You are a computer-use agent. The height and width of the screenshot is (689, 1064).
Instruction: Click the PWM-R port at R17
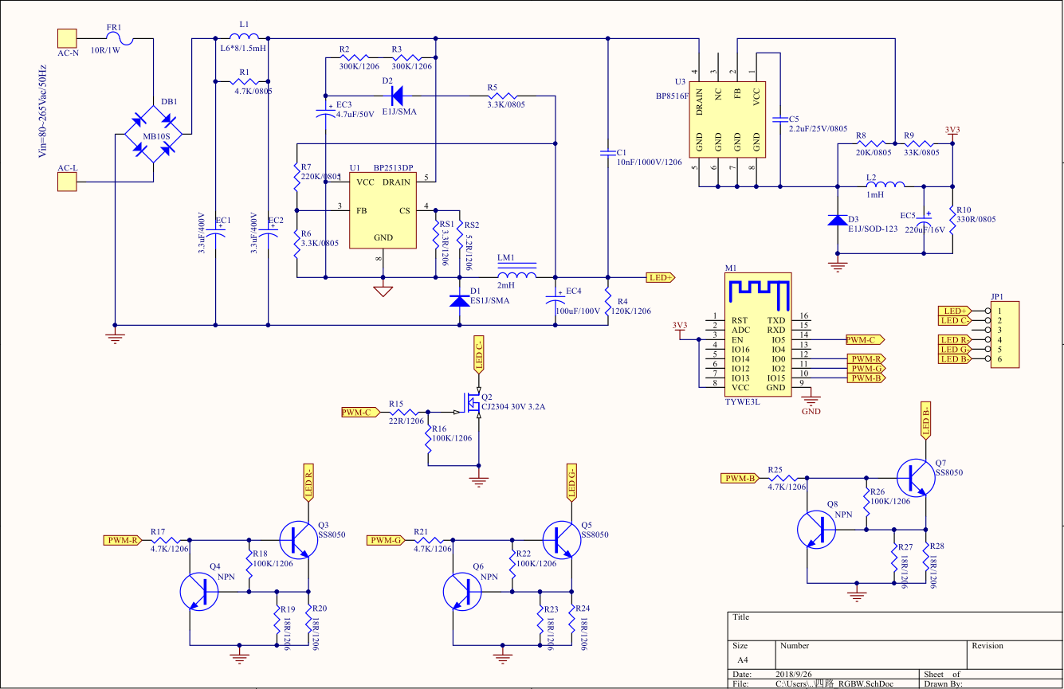click(x=123, y=539)
